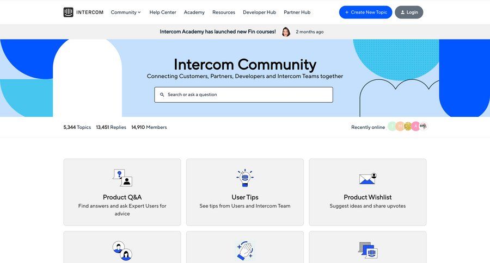
Task: Click the '14,910 Members' stat
Action: click(x=149, y=127)
